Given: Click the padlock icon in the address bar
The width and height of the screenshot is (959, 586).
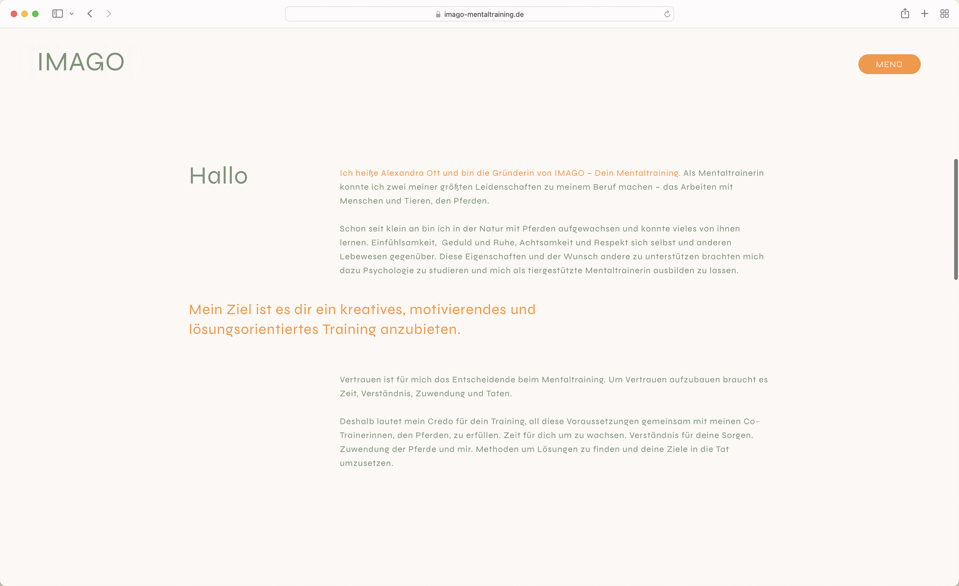Looking at the screenshot, I should point(438,15).
